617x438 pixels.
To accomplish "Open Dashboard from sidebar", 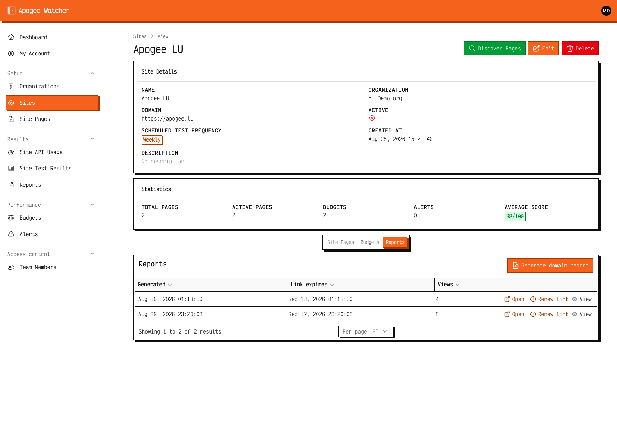I will (x=52, y=37).
